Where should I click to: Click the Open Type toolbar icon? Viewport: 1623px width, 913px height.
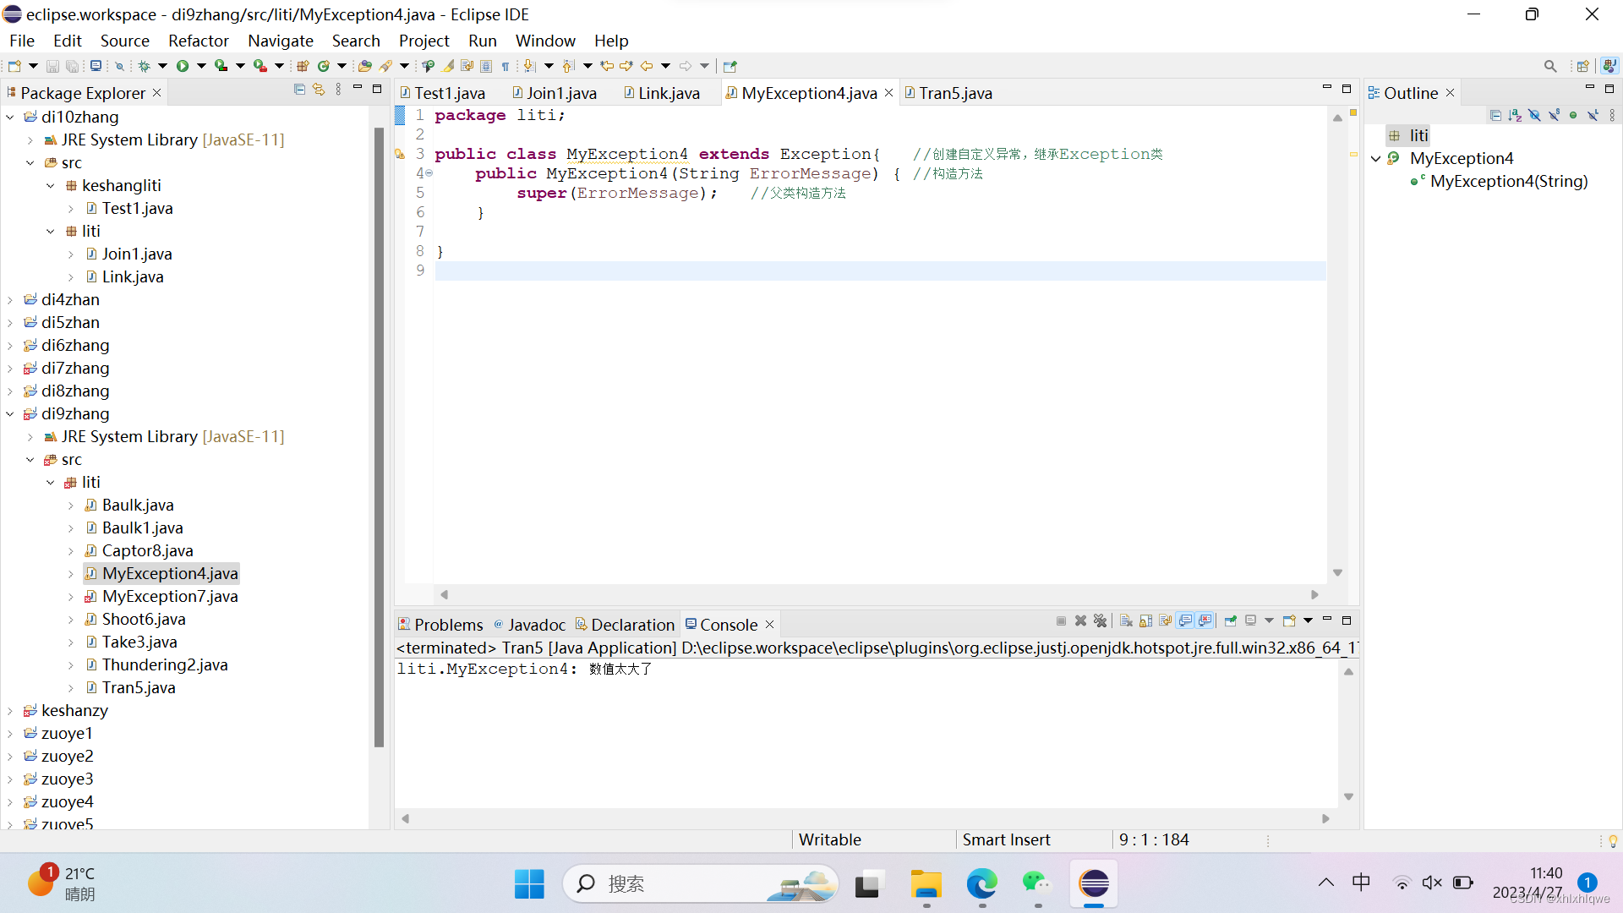[364, 66]
